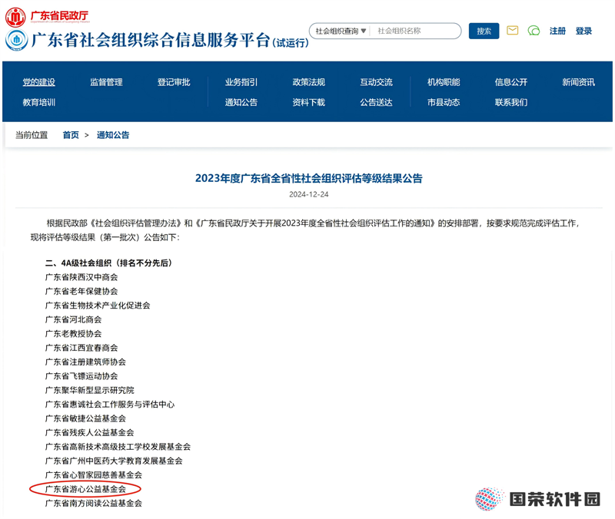The image size is (615, 519).
Task: Click the 注册 link
Action: coord(557,31)
